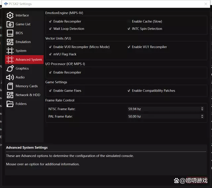Open the Graphics settings page

click(x=24, y=68)
